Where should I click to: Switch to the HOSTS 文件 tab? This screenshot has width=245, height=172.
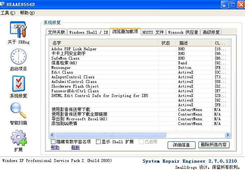153,32
